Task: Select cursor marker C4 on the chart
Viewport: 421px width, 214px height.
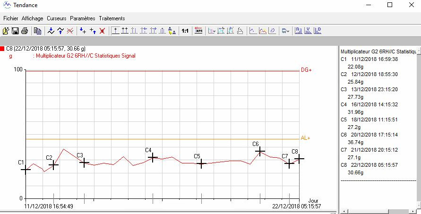Action: [153, 157]
